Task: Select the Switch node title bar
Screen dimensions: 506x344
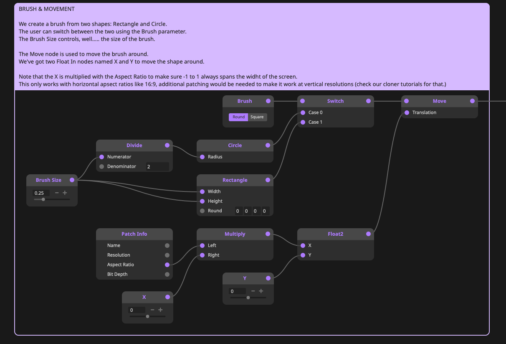Action: [x=335, y=101]
